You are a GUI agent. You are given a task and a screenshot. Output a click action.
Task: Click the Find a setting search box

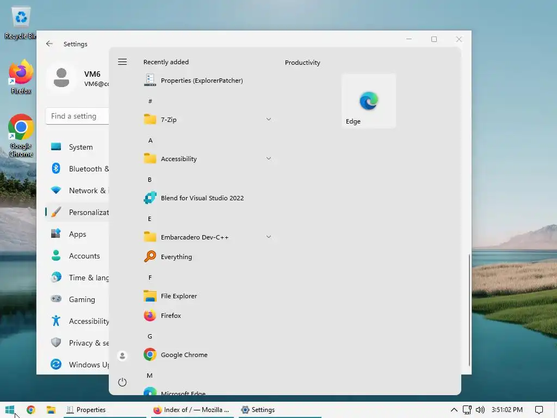(x=77, y=116)
